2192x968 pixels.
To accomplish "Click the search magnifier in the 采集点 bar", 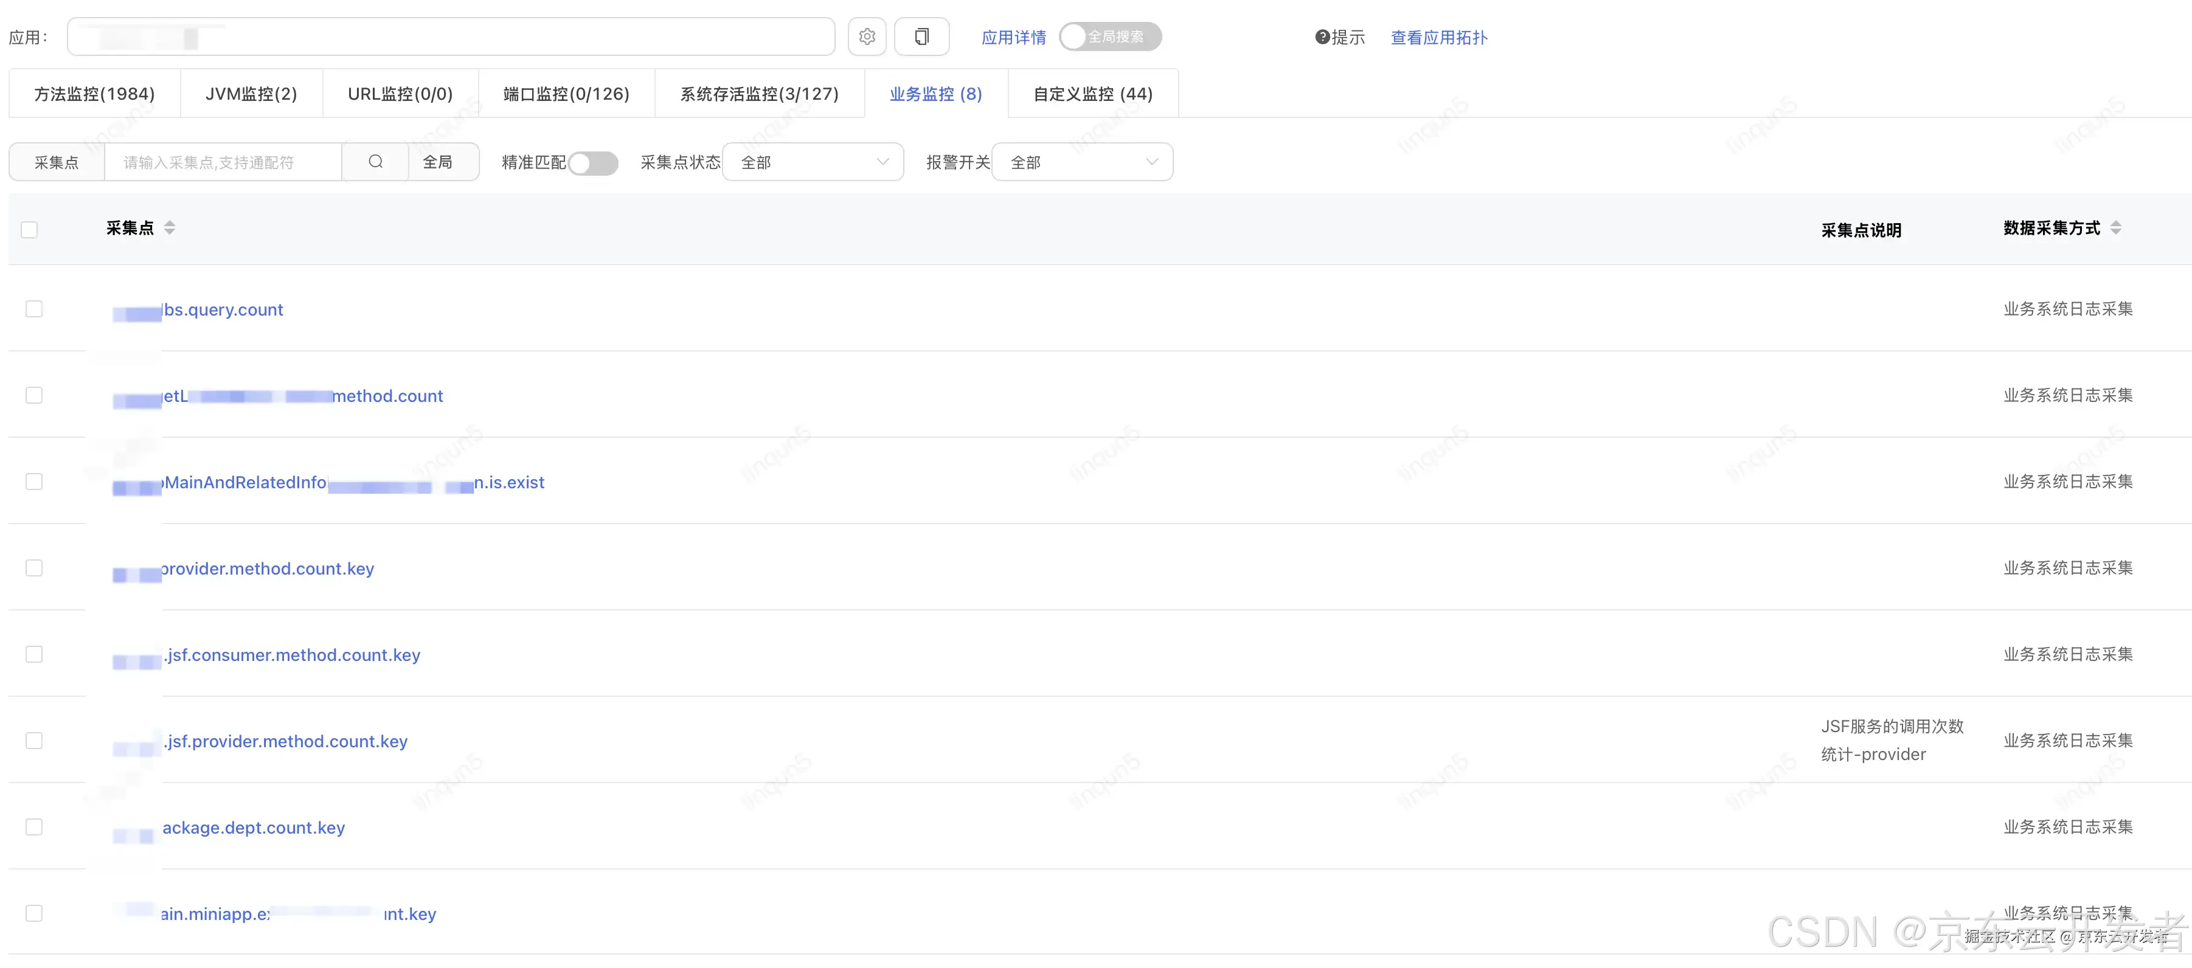I will (376, 162).
